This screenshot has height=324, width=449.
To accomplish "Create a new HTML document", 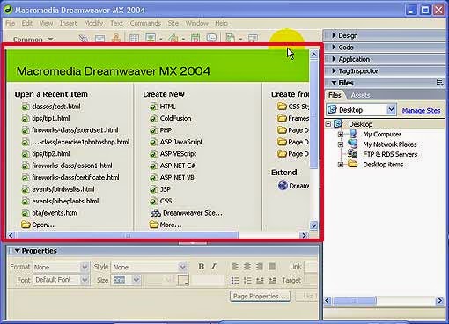I will tap(167, 107).
